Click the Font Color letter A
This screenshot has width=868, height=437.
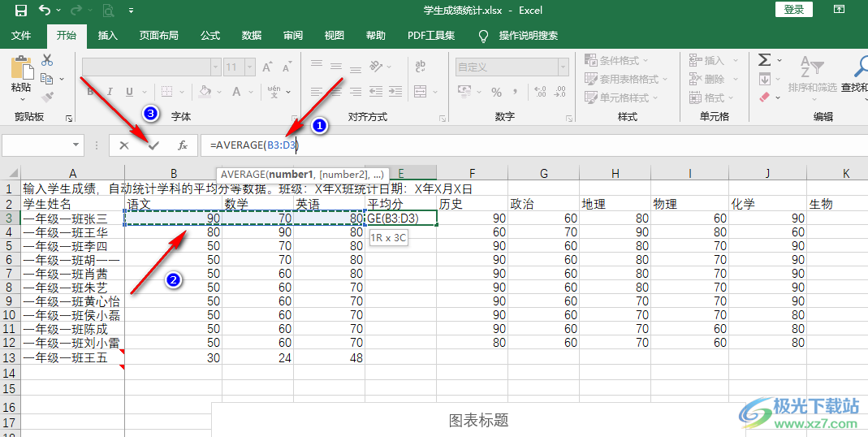coord(236,92)
